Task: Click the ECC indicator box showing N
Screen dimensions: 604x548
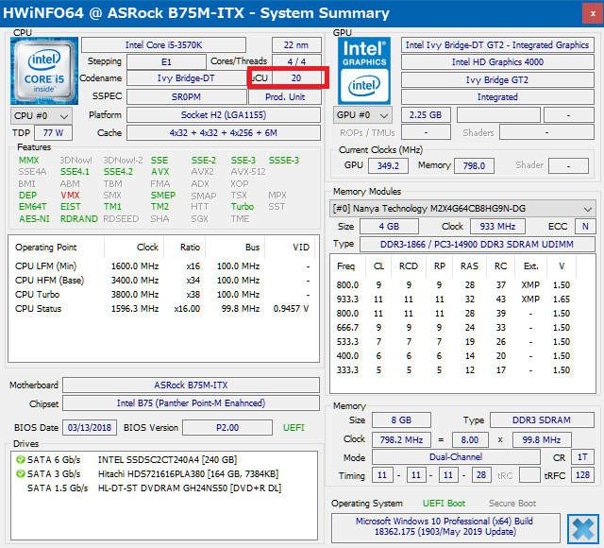Action: [585, 227]
